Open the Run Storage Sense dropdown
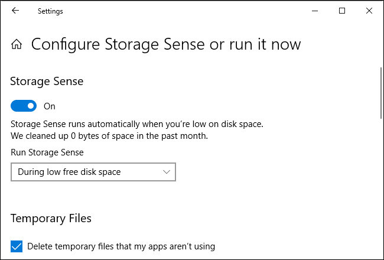 [93, 172]
